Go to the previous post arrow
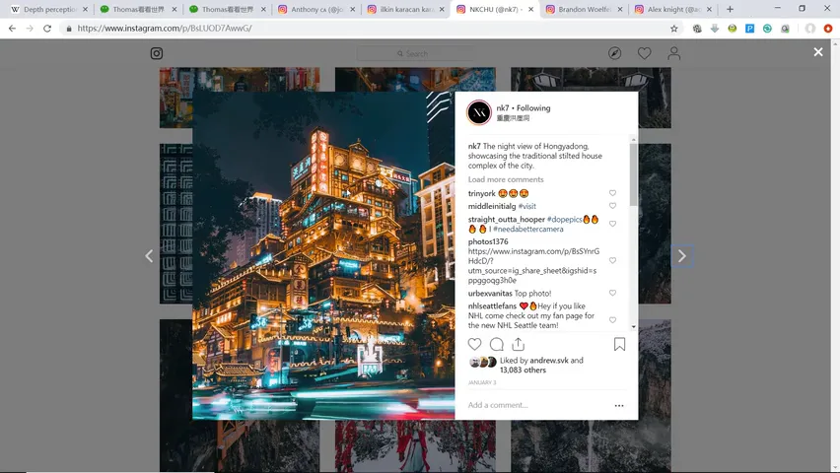The height and width of the screenshot is (473, 840). click(149, 256)
